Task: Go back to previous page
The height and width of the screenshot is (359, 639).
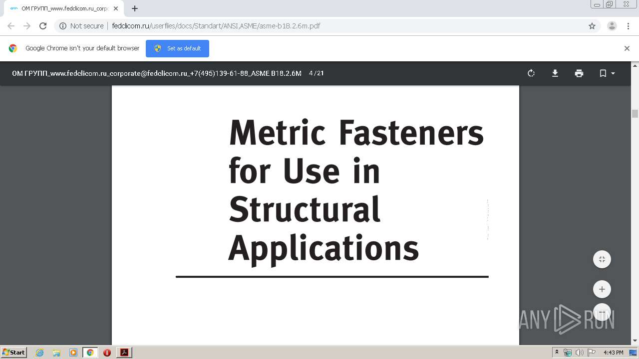Action: click(11, 26)
